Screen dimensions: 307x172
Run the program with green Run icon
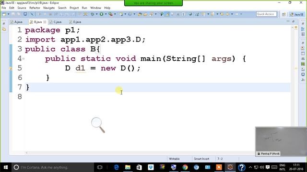click(101, 14)
